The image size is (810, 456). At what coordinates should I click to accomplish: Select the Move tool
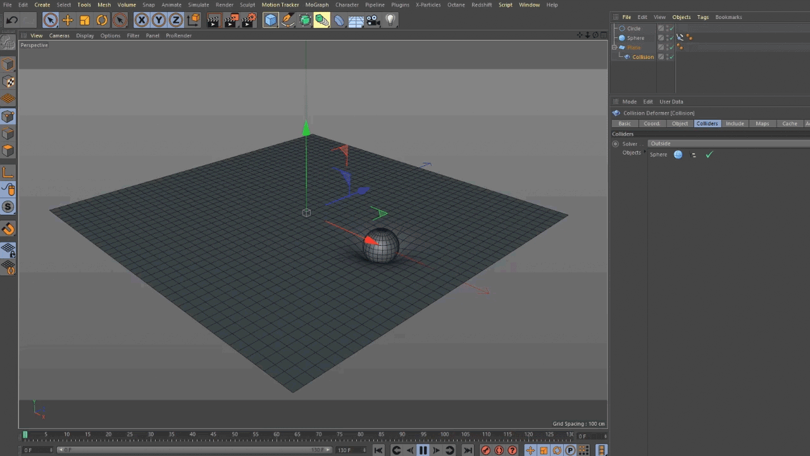[68, 20]
